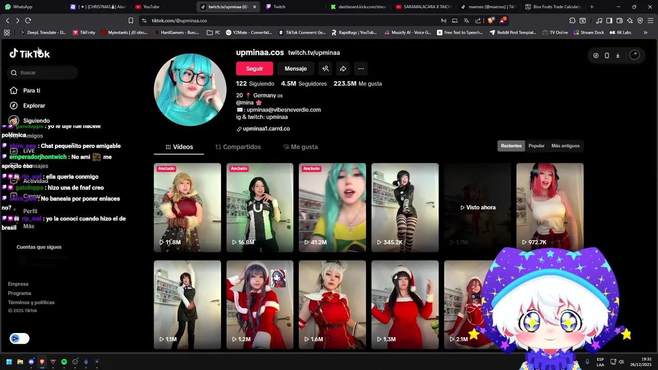Viewport: 658px width, 370px height.
Task: Toggle the floating switch at bottom left
Action: point(20,338)
